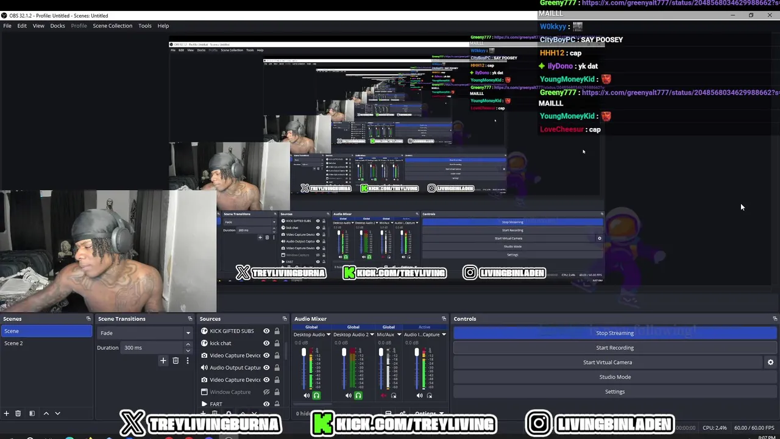
Task: Float the Audio Mixer dock icon
Action: 444,319
